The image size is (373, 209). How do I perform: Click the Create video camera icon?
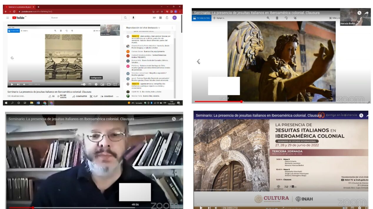[x=154, y=18]
